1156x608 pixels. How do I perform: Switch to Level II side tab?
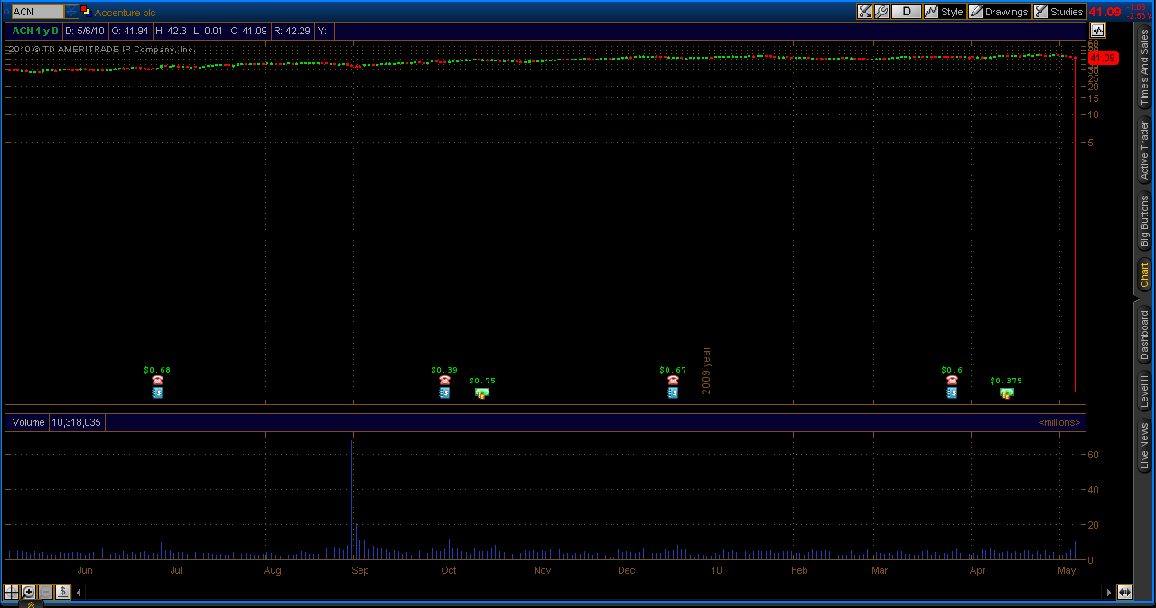click(x=1144, y=392)
